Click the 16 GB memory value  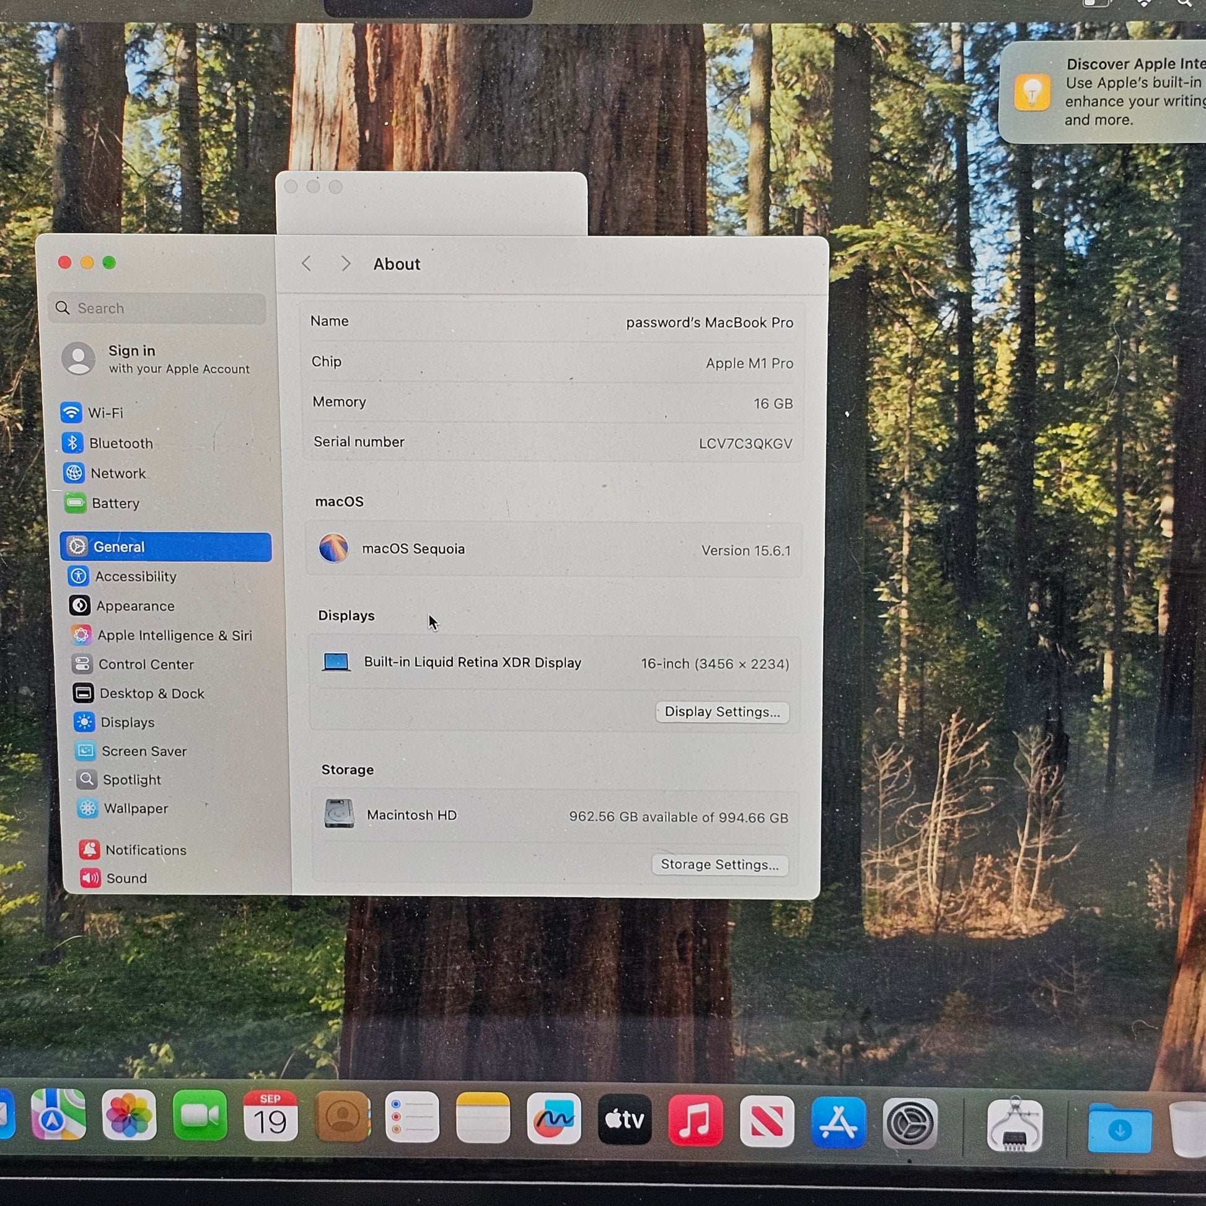click(x=773, y=404)
